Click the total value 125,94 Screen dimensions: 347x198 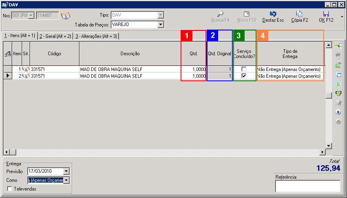[x=328, y=168]
